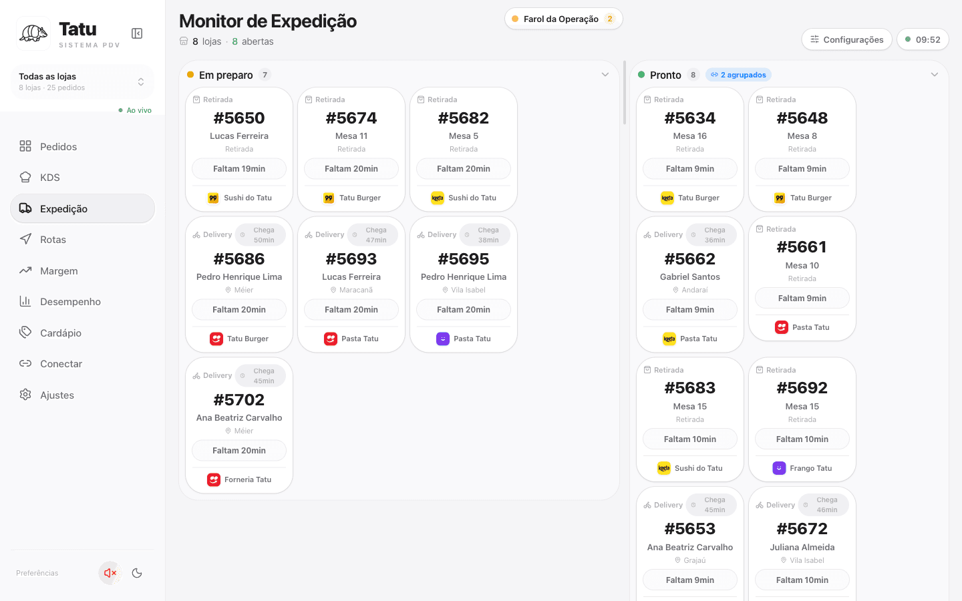Click Chega 47min badge on #5693

(x=373, y=235)
